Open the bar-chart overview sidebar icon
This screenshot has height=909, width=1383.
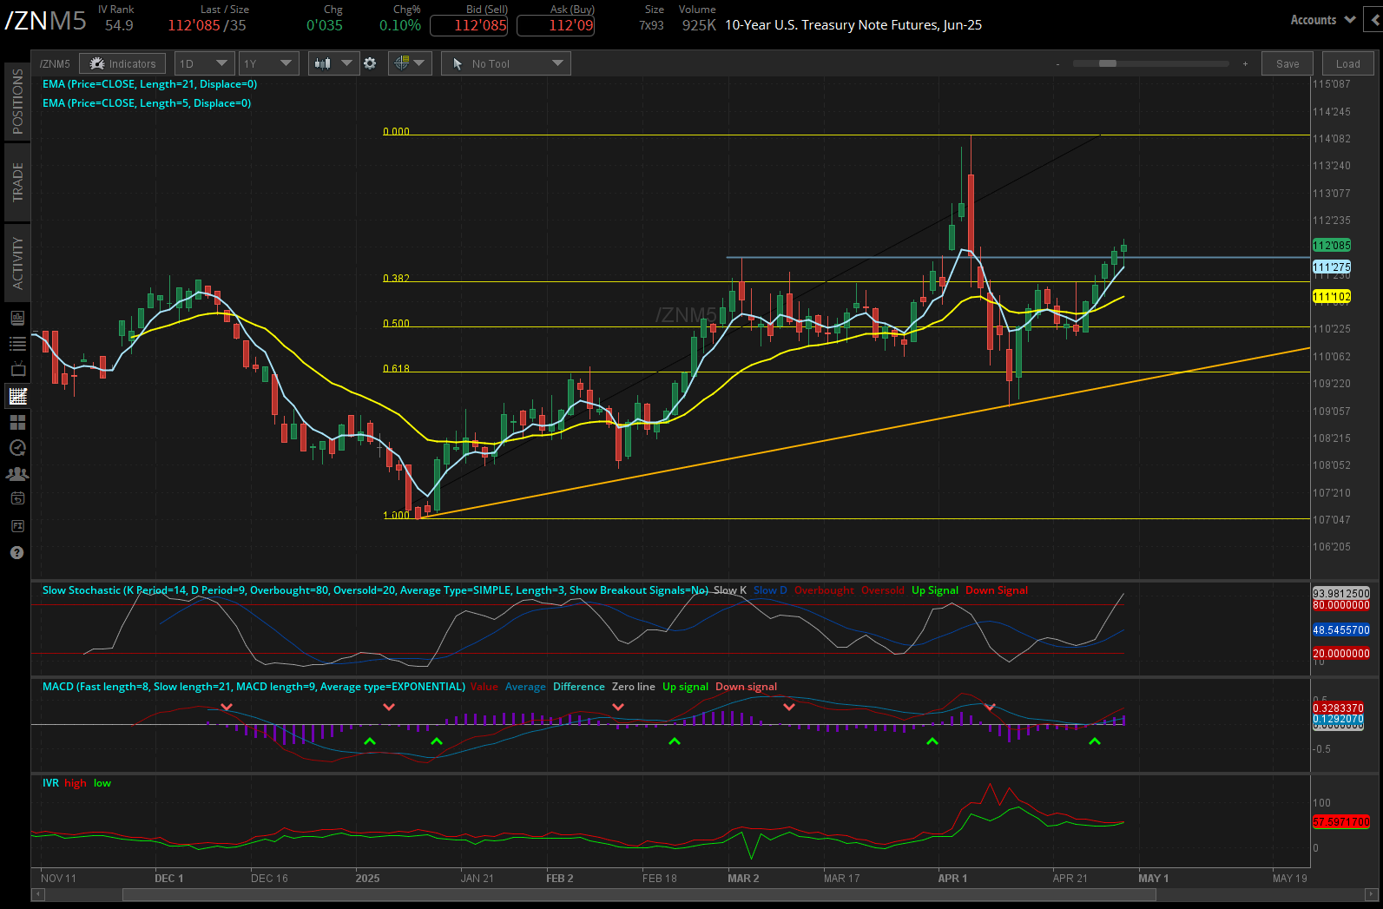tap(17, 318)
